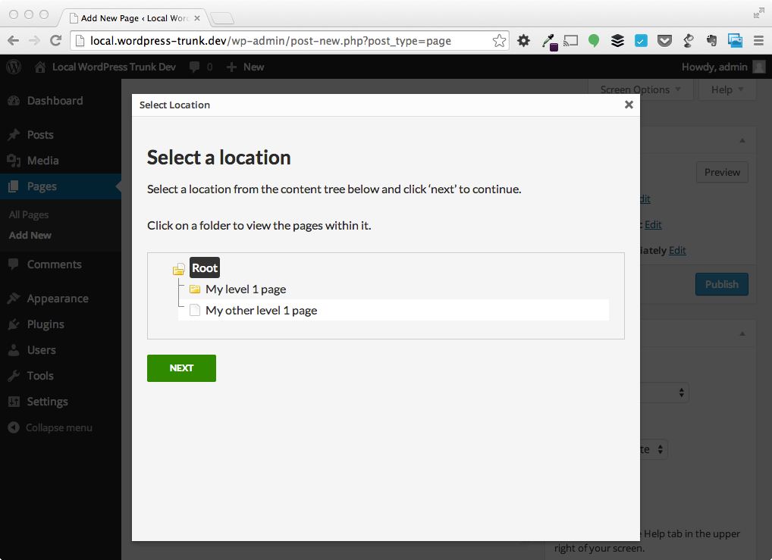
Task: Open the New content dropdown
Action: coord(246,67)
